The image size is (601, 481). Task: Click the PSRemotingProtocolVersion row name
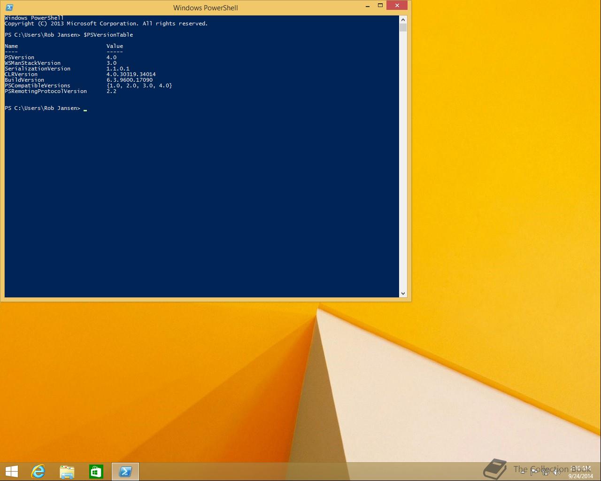pyautogui.click(x=46, y=91)
